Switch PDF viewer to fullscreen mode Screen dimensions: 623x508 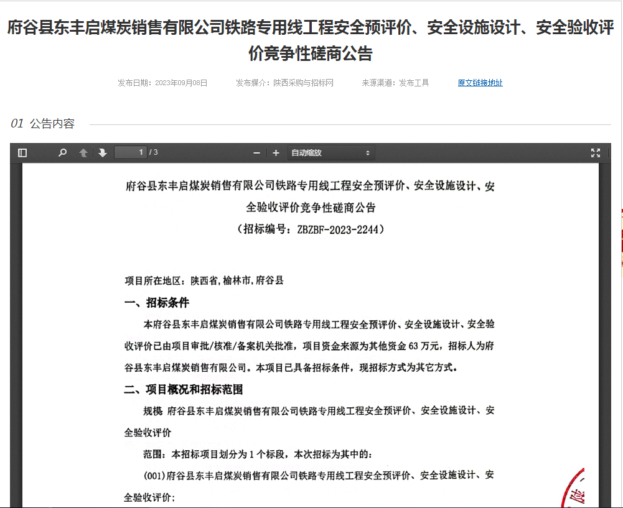[x=595, y=153]
